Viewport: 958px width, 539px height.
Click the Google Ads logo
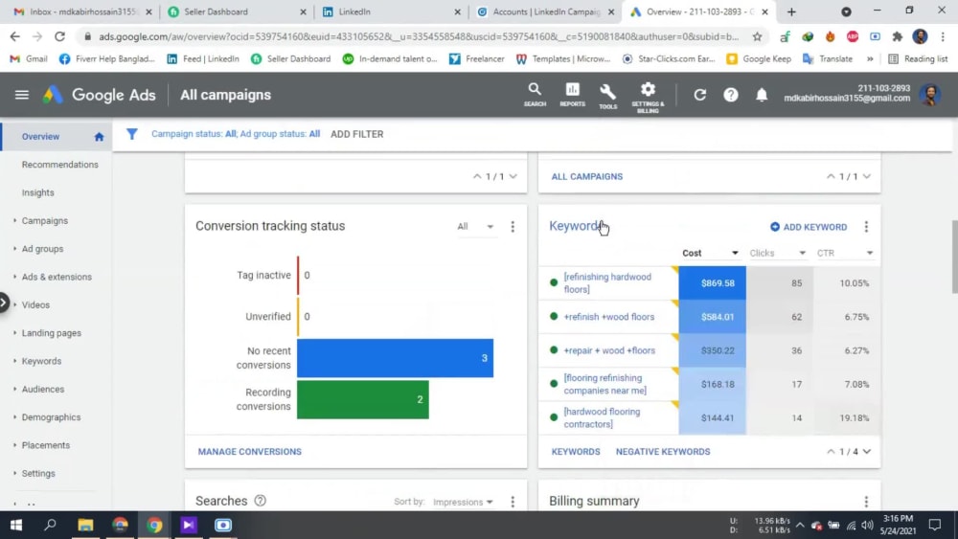click(99, 95)
